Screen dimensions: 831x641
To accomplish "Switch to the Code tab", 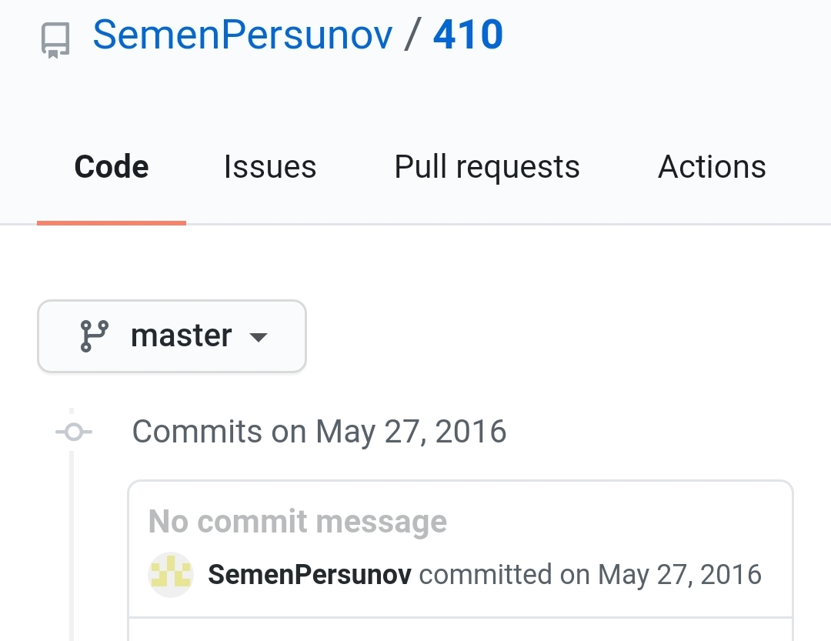I will (112, 167).
